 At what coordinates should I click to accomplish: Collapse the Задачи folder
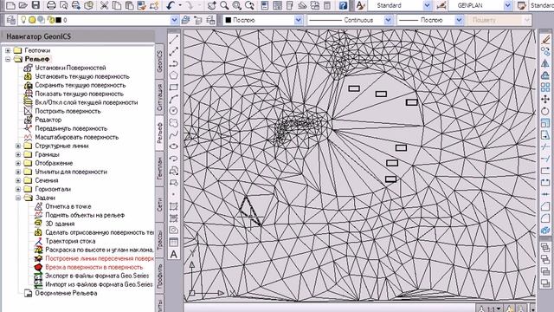pyautogui.click(x=18, y=198)
